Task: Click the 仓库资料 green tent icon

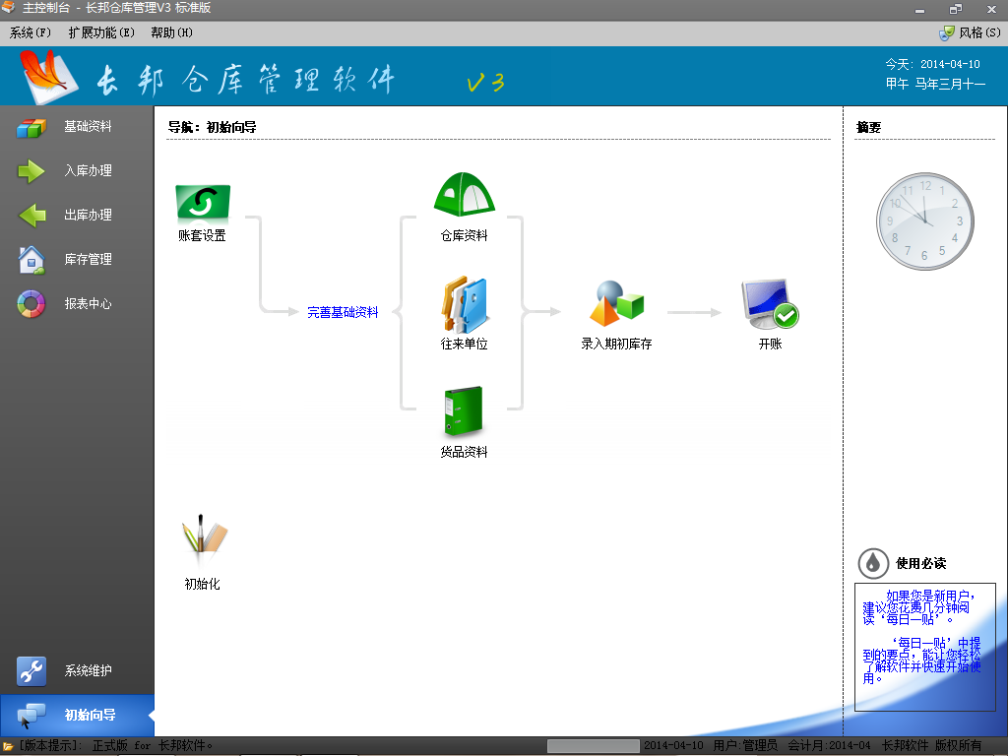Action: tap(464, 195)
